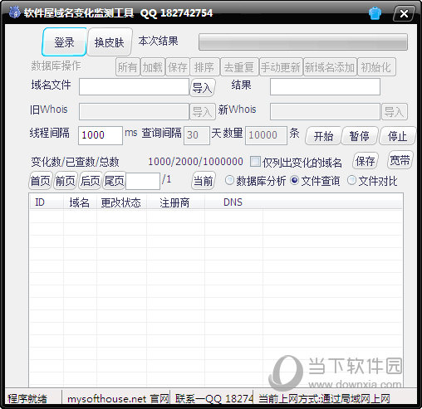This screenshot has height=409, width=422.
Task: Click the 开始 start button
Action: point(323,136)
